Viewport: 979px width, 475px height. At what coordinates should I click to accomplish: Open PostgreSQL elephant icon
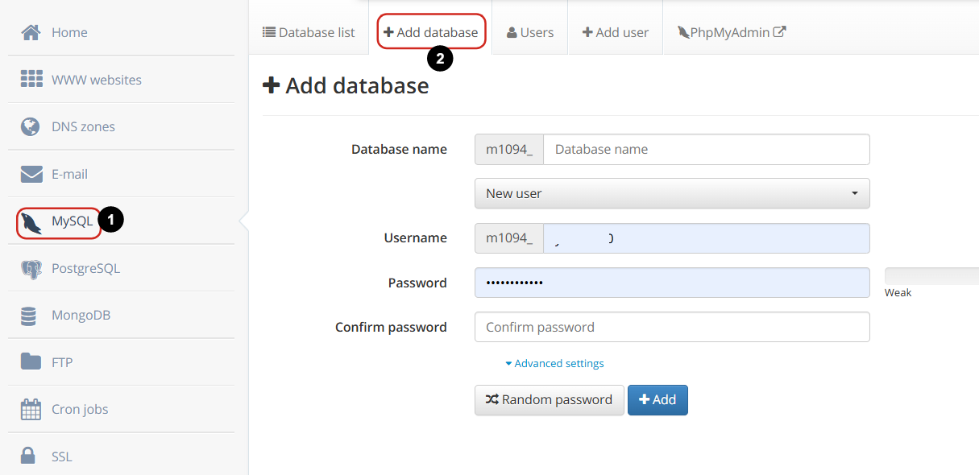[31, 269]
